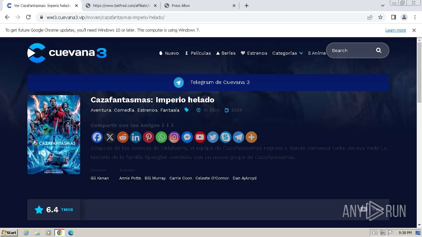
Task: Click the Cuevana 3 logo
Action: (x=67, y=53)
